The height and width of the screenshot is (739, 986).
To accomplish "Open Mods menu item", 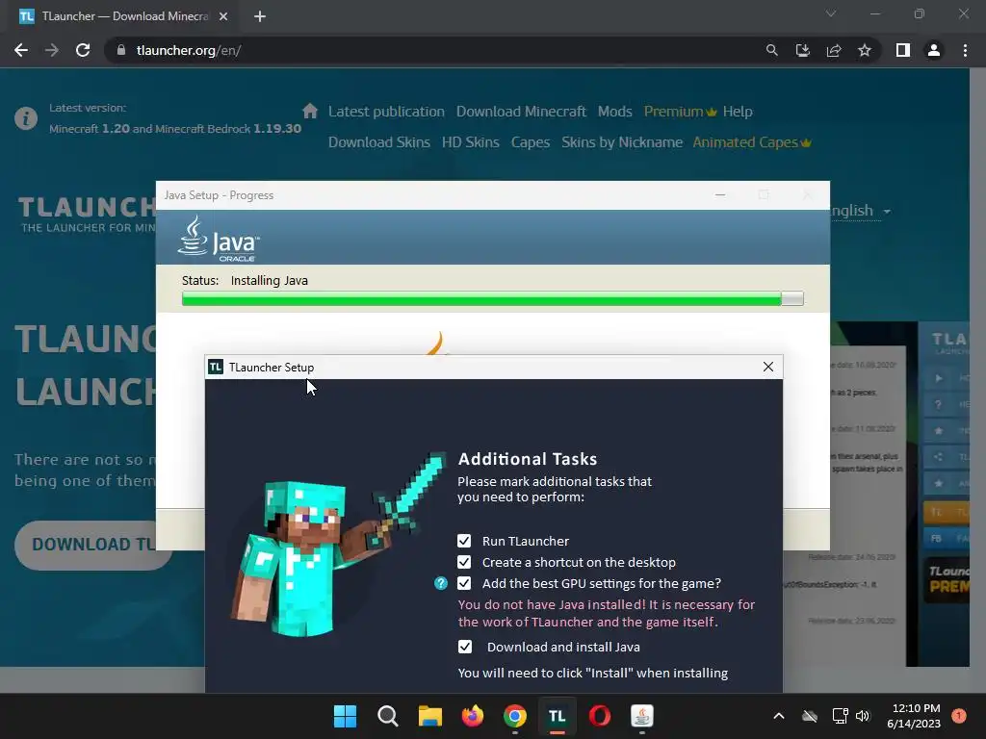I will pos(615,112).
